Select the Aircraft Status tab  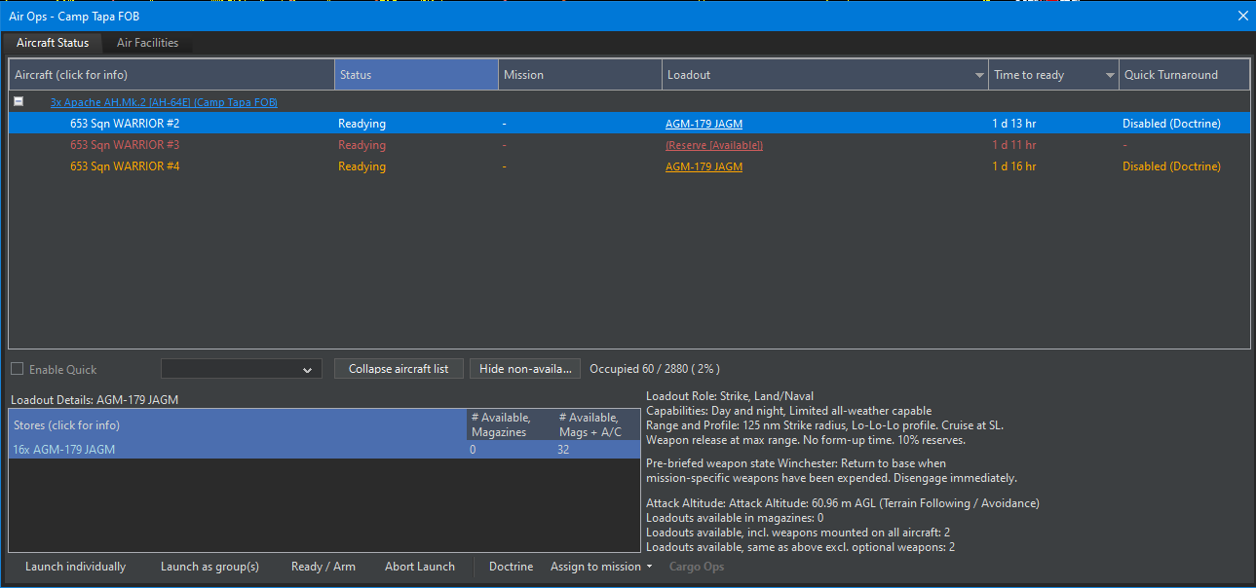53,43
